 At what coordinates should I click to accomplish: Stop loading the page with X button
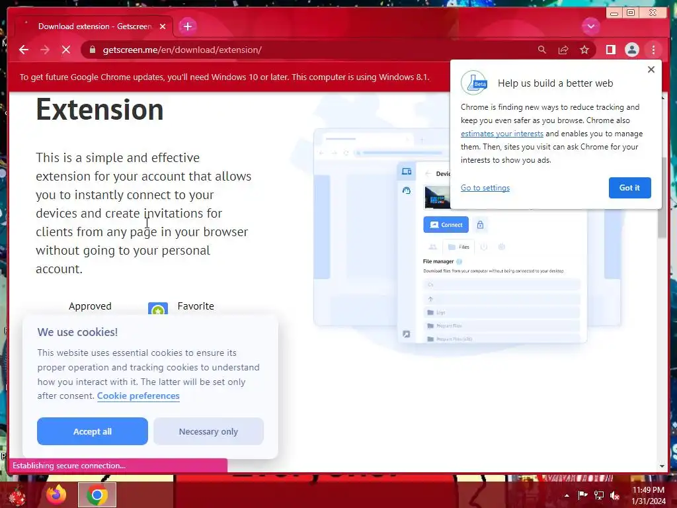(66, 50)
